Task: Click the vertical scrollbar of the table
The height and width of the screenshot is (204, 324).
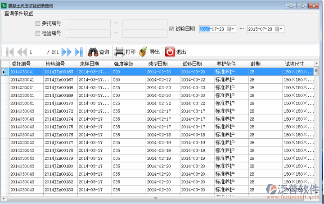Action: point(316,131)
